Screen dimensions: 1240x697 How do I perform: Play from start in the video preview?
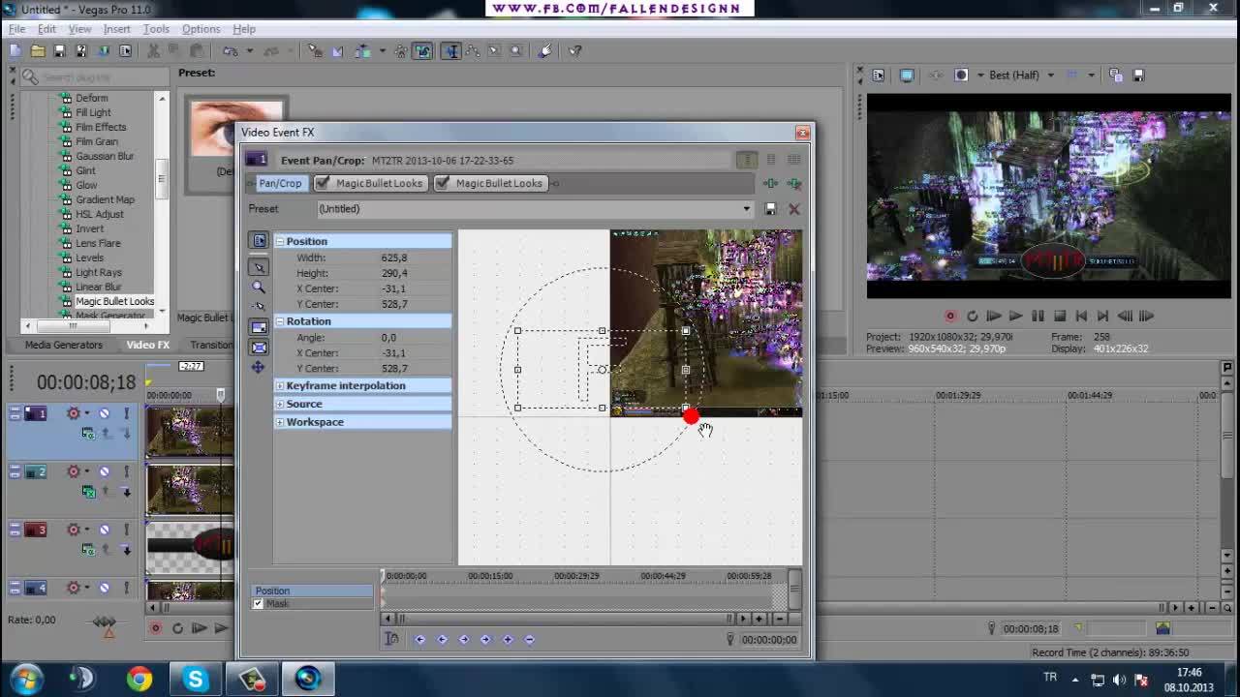994,316
